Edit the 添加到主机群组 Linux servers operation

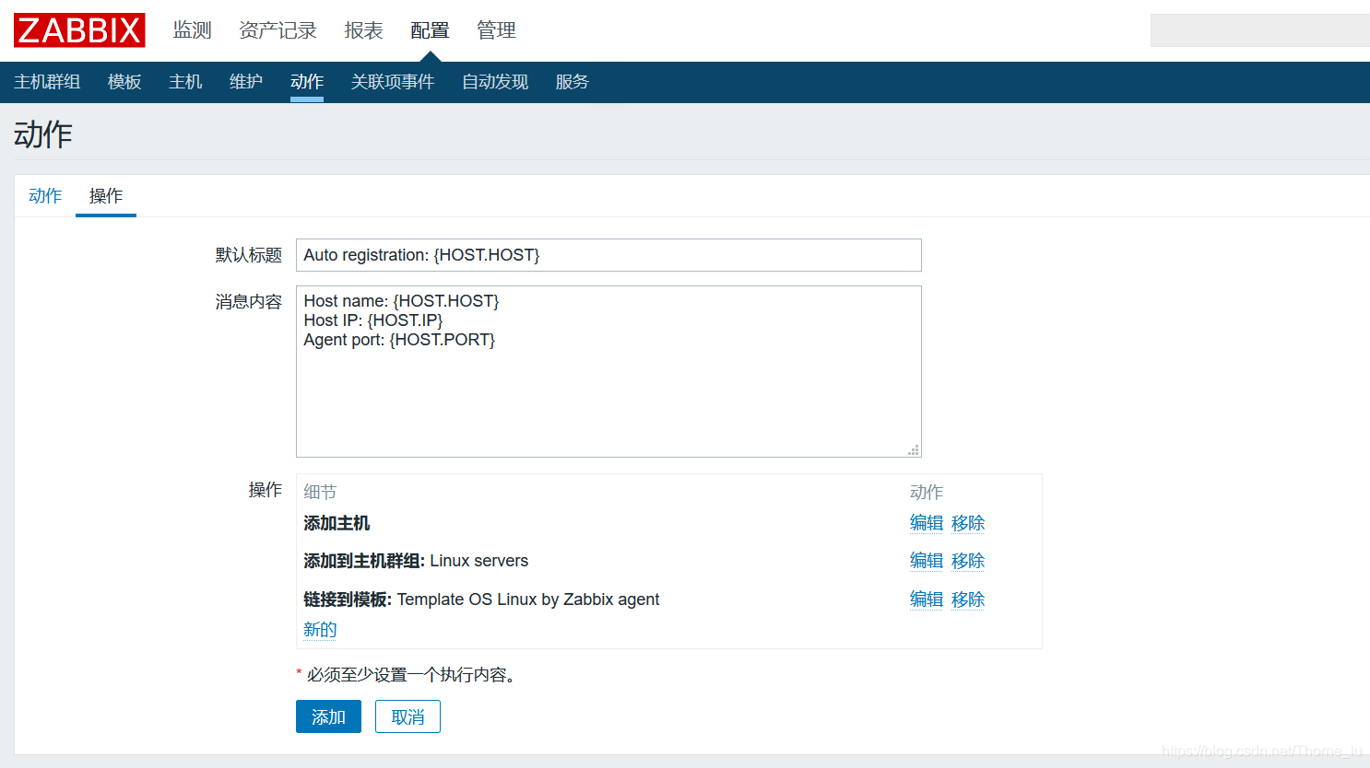(x=927, y=561)
